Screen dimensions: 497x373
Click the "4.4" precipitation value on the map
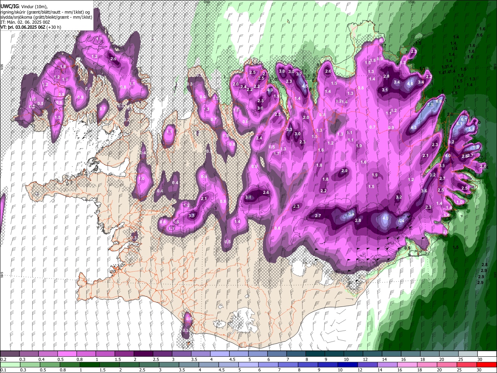pos(401,221)
